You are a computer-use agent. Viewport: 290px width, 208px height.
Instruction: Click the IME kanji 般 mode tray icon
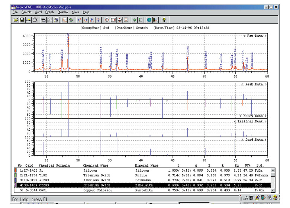click(251, 198)
